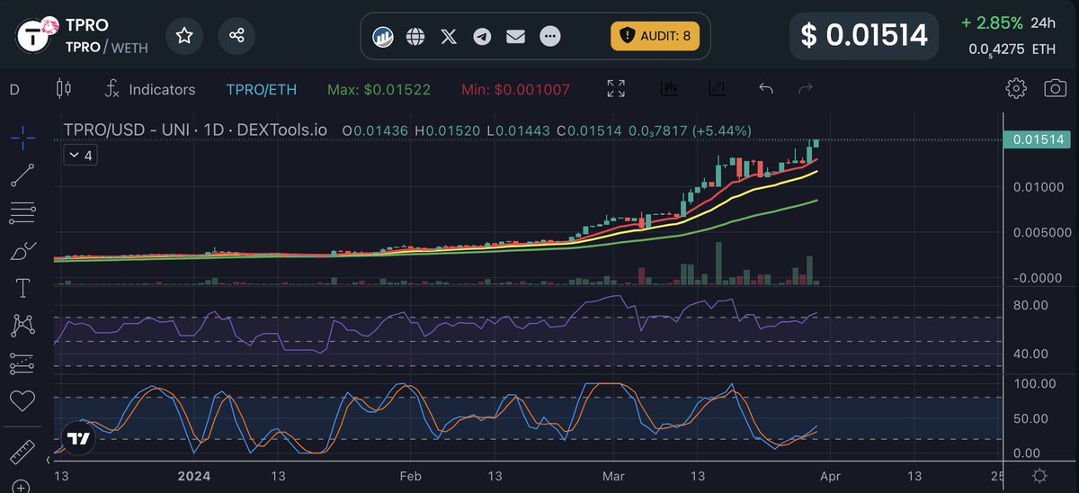The width and height of the screenshot is (1079, 493).
Task: Click the zoom-in icon at sidebar bottom
Action: click(x=22, y=487)
